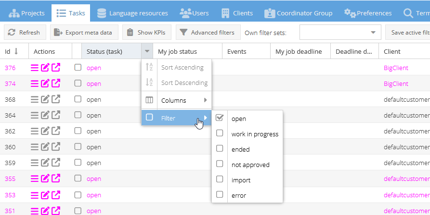The width and height of the screenshot is (430, 215).
Task: Uncheck the 'open' status filter
Action: pyautogui.click(x=220, y=118)
